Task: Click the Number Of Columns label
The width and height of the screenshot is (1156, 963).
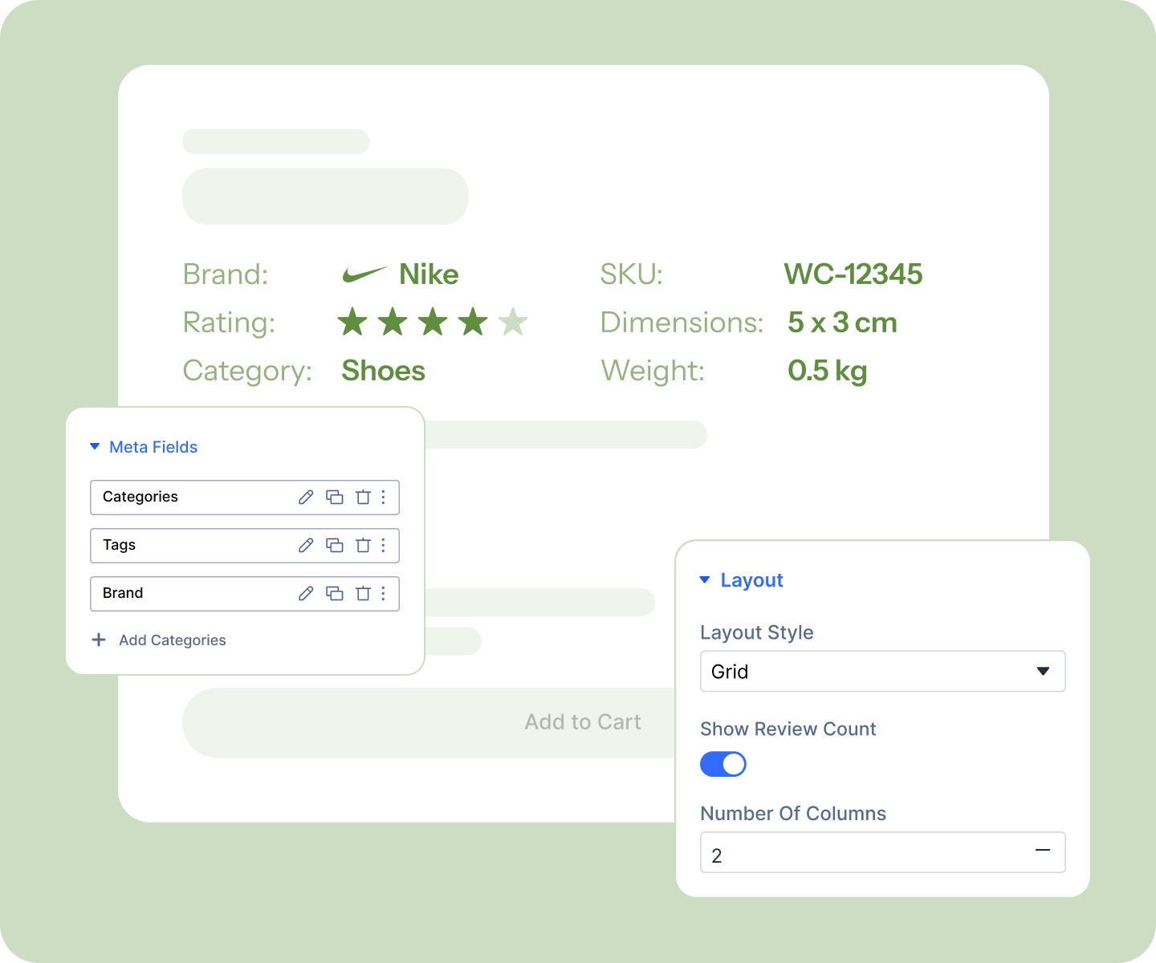Action: coord(793,813)
